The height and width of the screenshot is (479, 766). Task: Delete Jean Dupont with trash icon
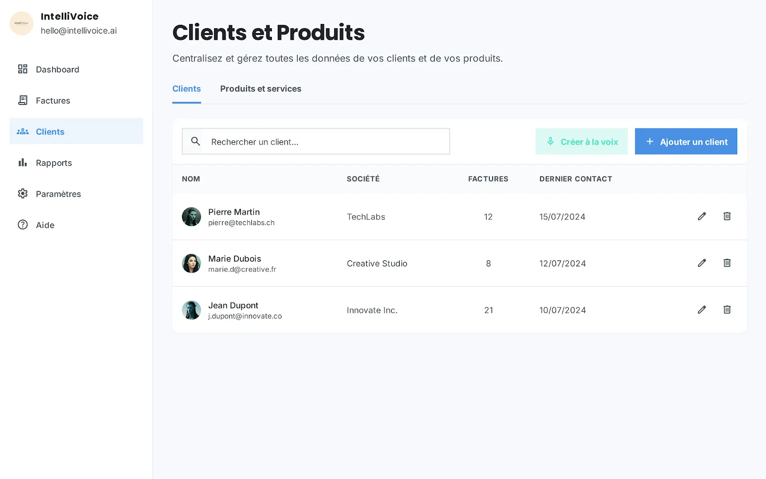727,310
